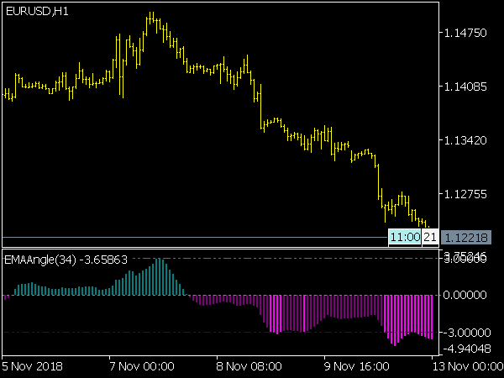The image size is (504, 378).
Task: Click the 5 Nov 2018 date label
Action: [x=32, y=366]
